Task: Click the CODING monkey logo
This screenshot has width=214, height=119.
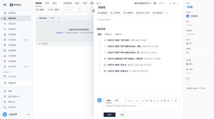Action: pos(5,5)
